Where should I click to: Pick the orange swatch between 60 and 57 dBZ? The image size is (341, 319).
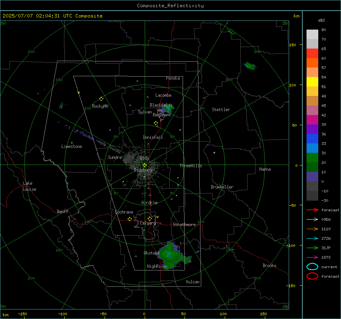tap(312, 63)
